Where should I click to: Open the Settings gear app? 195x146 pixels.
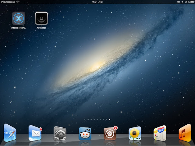(60, 134)
